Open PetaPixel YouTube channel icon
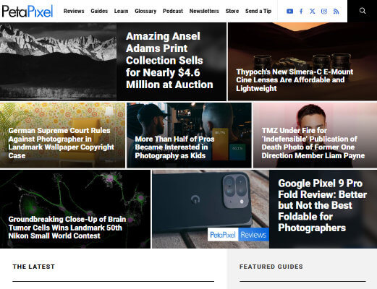Viewport: 377px width, 289px height. 289,11
